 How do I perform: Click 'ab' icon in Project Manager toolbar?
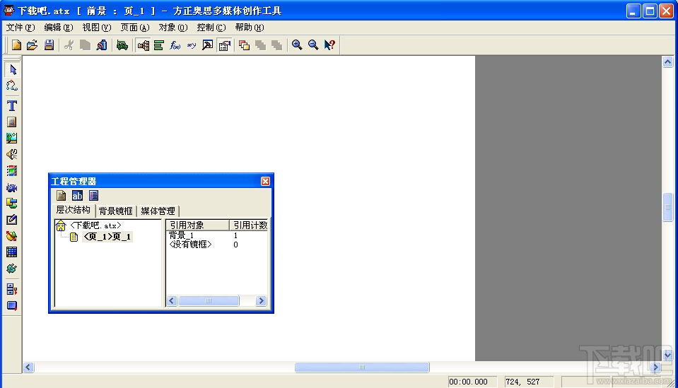pyautogui.click(x=77, y=195)
